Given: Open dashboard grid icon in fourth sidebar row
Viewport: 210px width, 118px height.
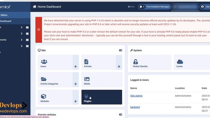Looking at the screenshot, I should click(x=27, y=46).
